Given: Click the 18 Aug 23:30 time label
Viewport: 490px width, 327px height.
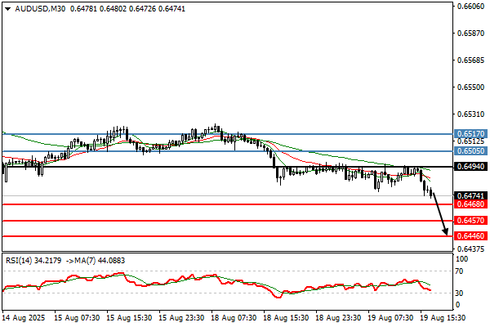Looking at the screenshot, I should point(338,318).
